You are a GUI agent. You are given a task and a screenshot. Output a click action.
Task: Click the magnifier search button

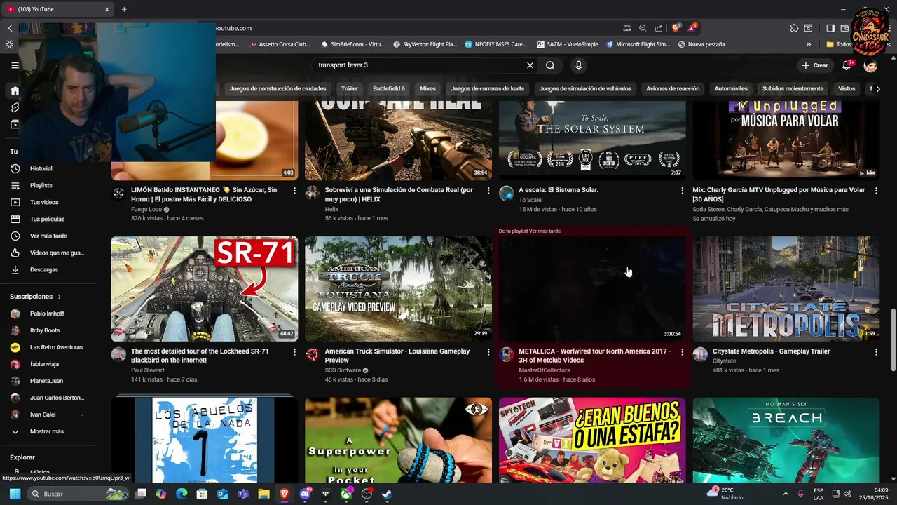pyautogui.click(x=550, y=65)
